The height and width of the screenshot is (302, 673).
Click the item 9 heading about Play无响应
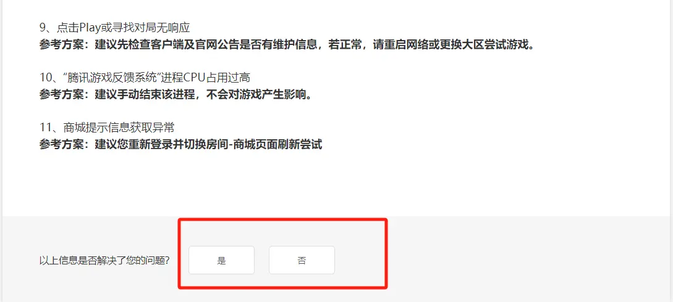(114, 28)
